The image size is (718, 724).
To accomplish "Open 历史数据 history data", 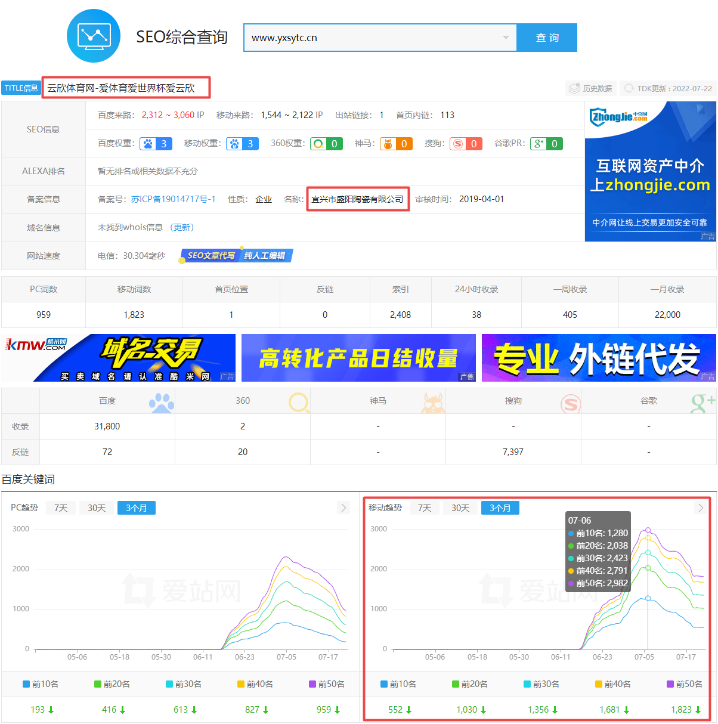I will [x=591, y=88].
